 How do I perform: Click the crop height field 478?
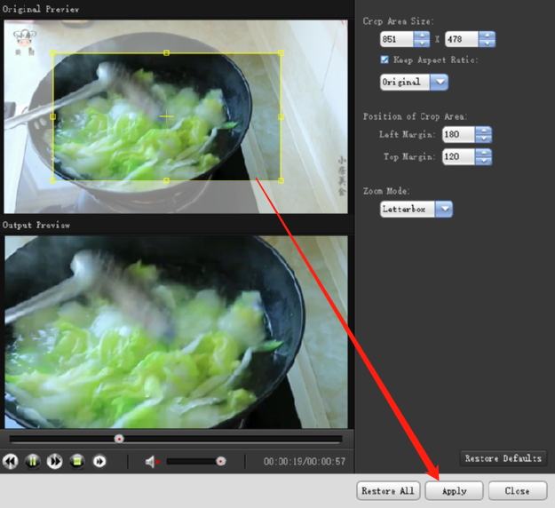coord(462,39)
